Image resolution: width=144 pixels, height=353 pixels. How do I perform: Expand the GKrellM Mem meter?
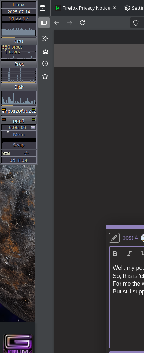19,135
